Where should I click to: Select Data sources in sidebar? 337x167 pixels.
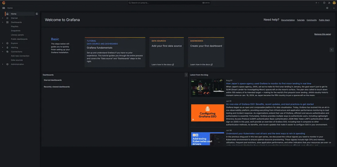click(17, 60)
